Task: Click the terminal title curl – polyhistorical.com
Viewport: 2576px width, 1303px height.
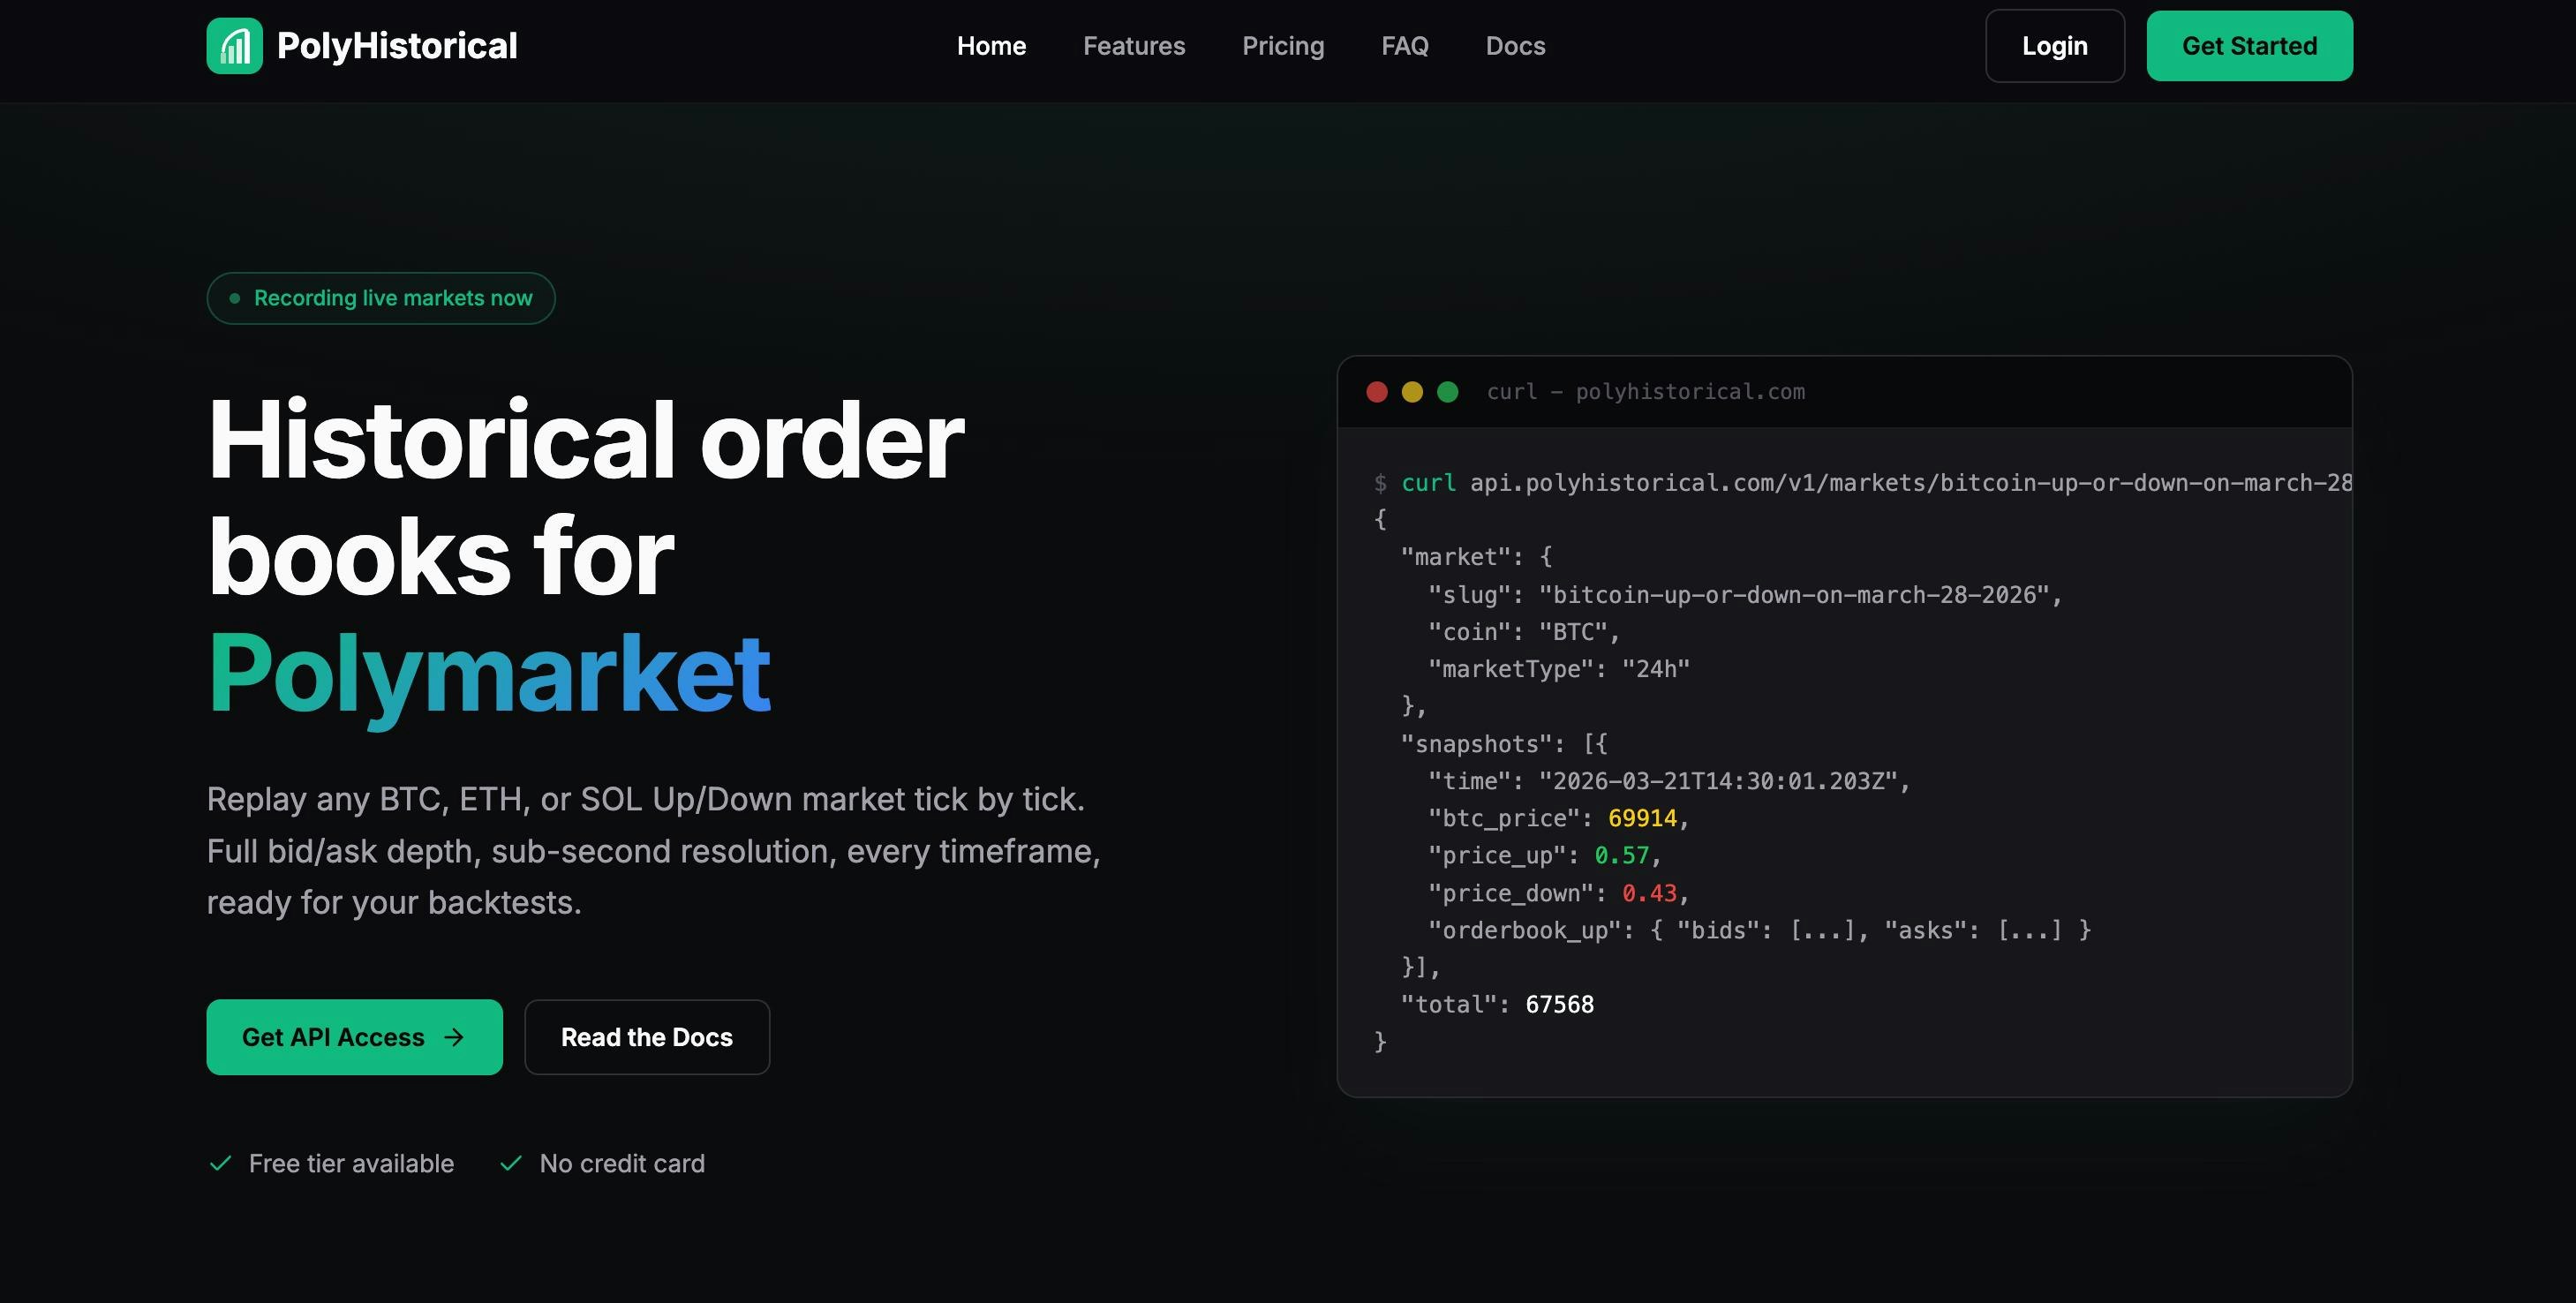Action: pos(1645,392)
